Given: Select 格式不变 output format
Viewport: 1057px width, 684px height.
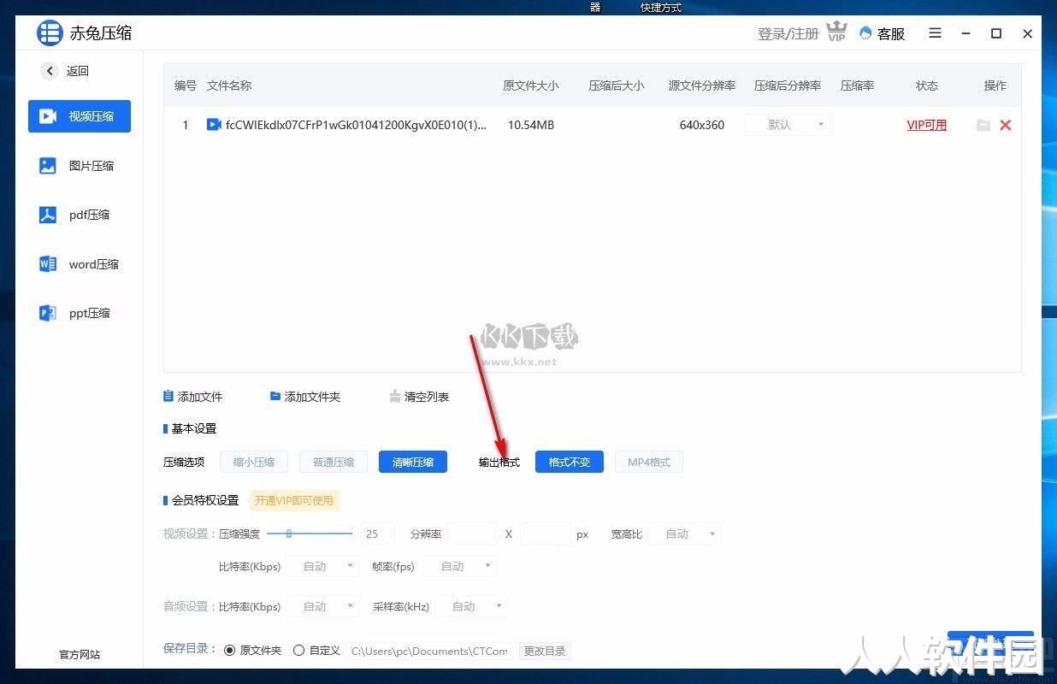Looking at the screenshot, I should coord(570,462).
